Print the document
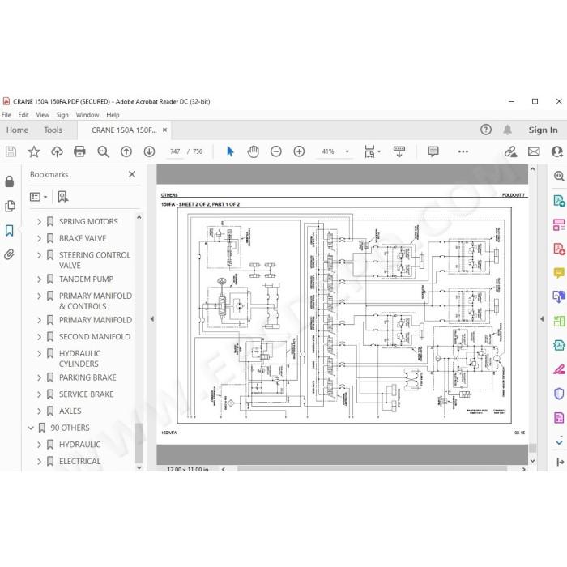Viewport: 567px width, 567px height. [x=79, y=151]
